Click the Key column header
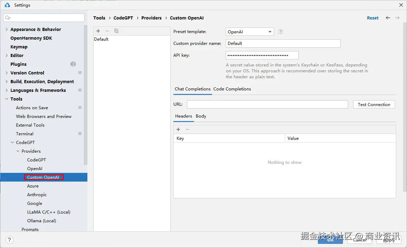 point(229,138)
